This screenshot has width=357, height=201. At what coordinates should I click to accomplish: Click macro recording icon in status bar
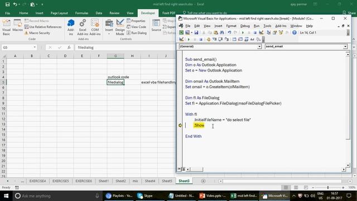pos(17,188)
